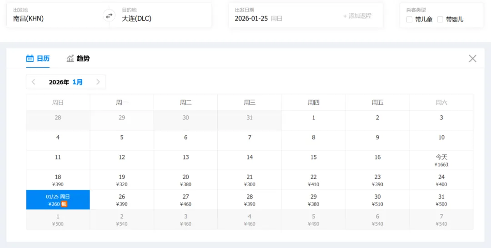
Task: Select February 3 priced ¥460
Action: [x=185, y=219]
